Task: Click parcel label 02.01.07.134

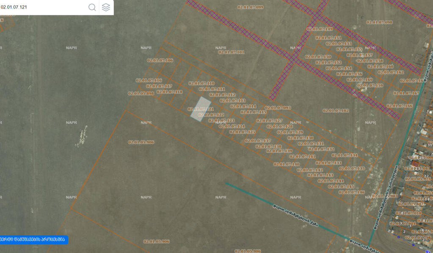Action: [x=345, y=155]
